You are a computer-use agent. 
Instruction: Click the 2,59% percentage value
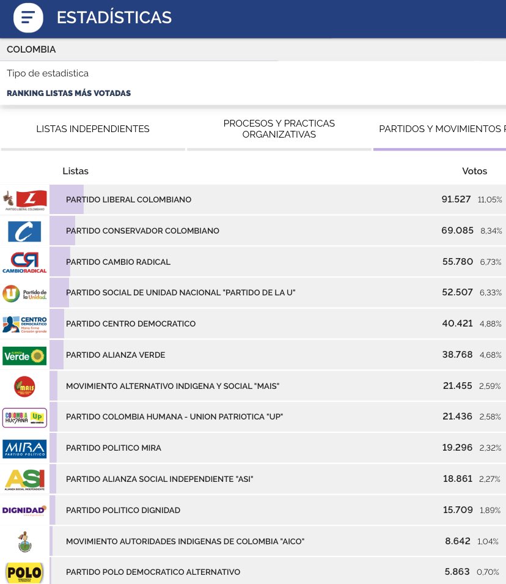490,386
